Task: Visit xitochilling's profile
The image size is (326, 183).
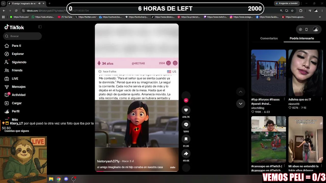Action: click(x=257, y=108)
